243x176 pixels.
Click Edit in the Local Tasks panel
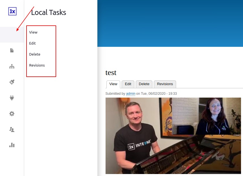click(32, 43)
